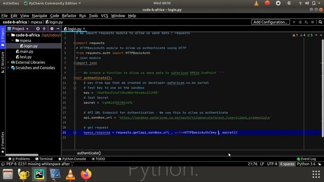Image resolution: width=324 pixels, height=182 pixels.
Task: Open Search Everywhere magnifier icon
Action: pos(320,22)
